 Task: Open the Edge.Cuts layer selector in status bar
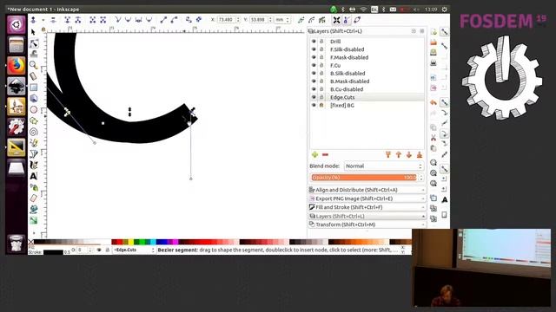[x=134, y=250]
